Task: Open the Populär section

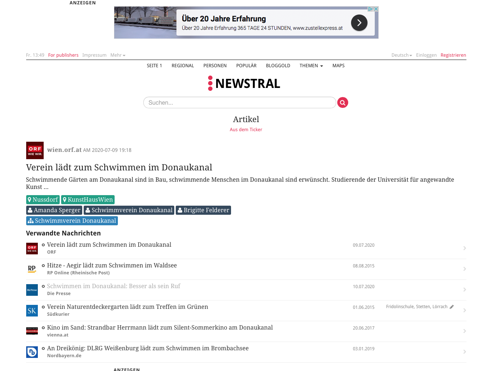Action: click(246, 66)
